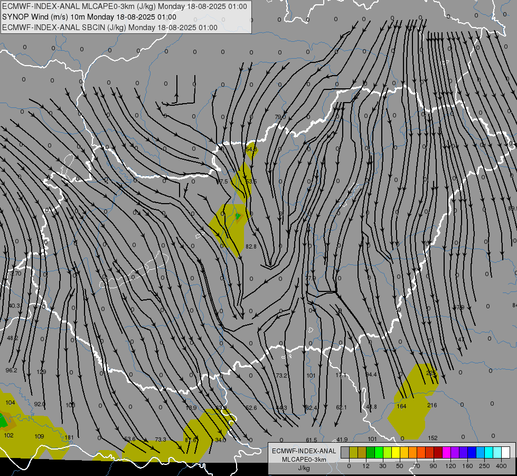Click the map value 96.2
Image resolution: width=517 pixels, height=476 pixels.
click(11, 370)
